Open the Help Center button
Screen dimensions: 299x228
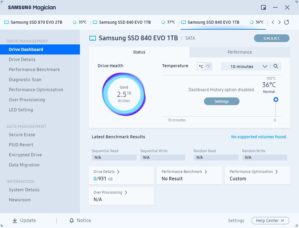[x=270, y=221]
